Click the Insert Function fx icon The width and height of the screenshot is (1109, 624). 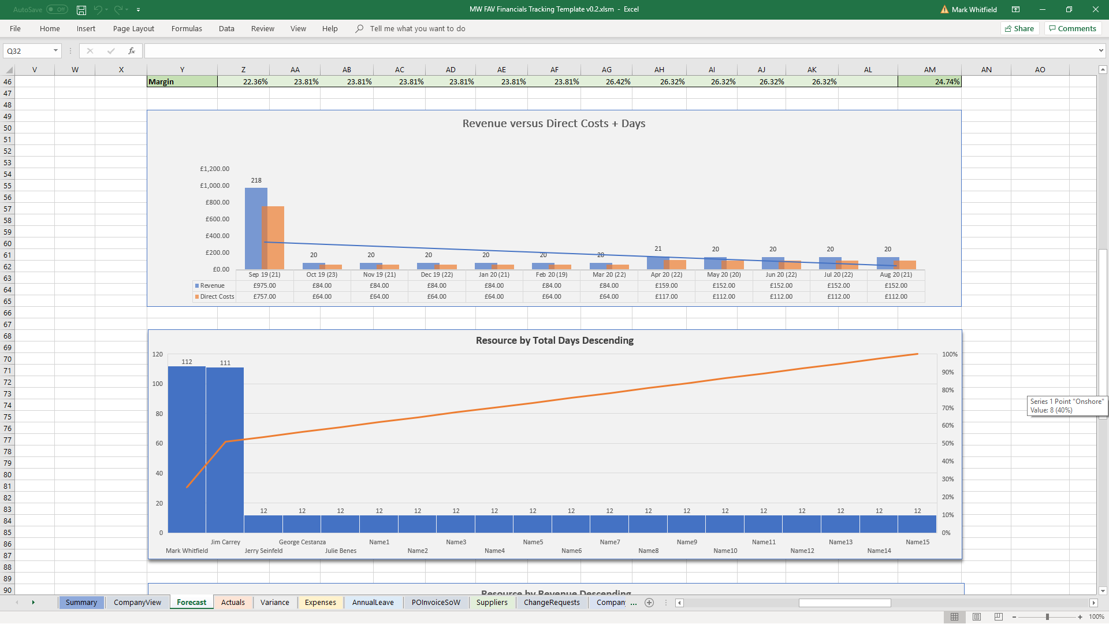point(132,51)
